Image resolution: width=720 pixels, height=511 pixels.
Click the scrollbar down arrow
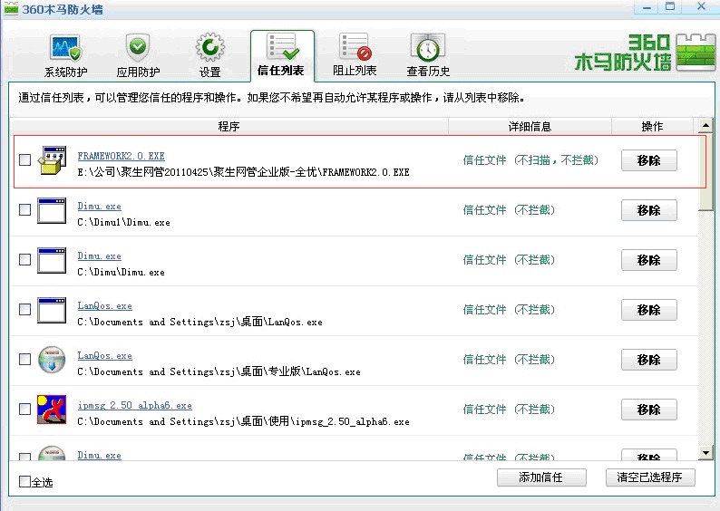[705, 453]
